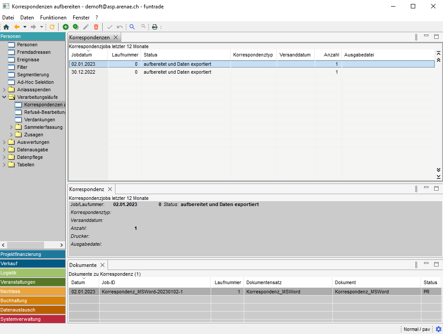Collapse the Verarbeitungsläufe folder
The height and width of the screenshot is (334, 443).
pyautogui.click(x=4, y=97)
